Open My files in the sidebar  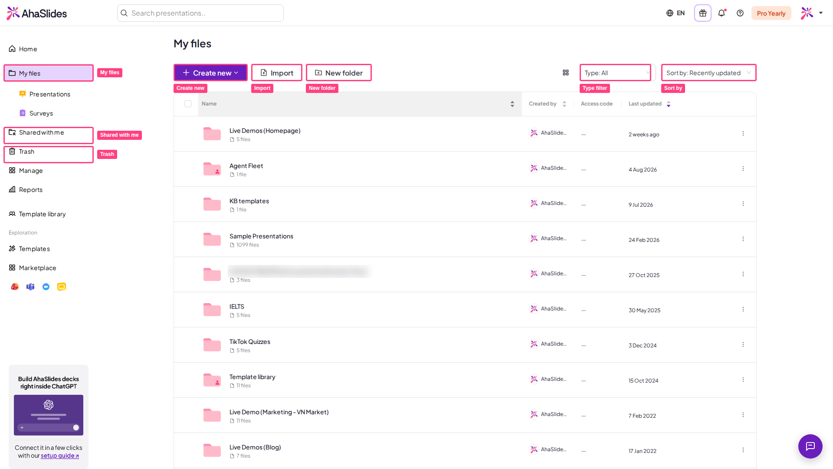[x=49, y=73]
